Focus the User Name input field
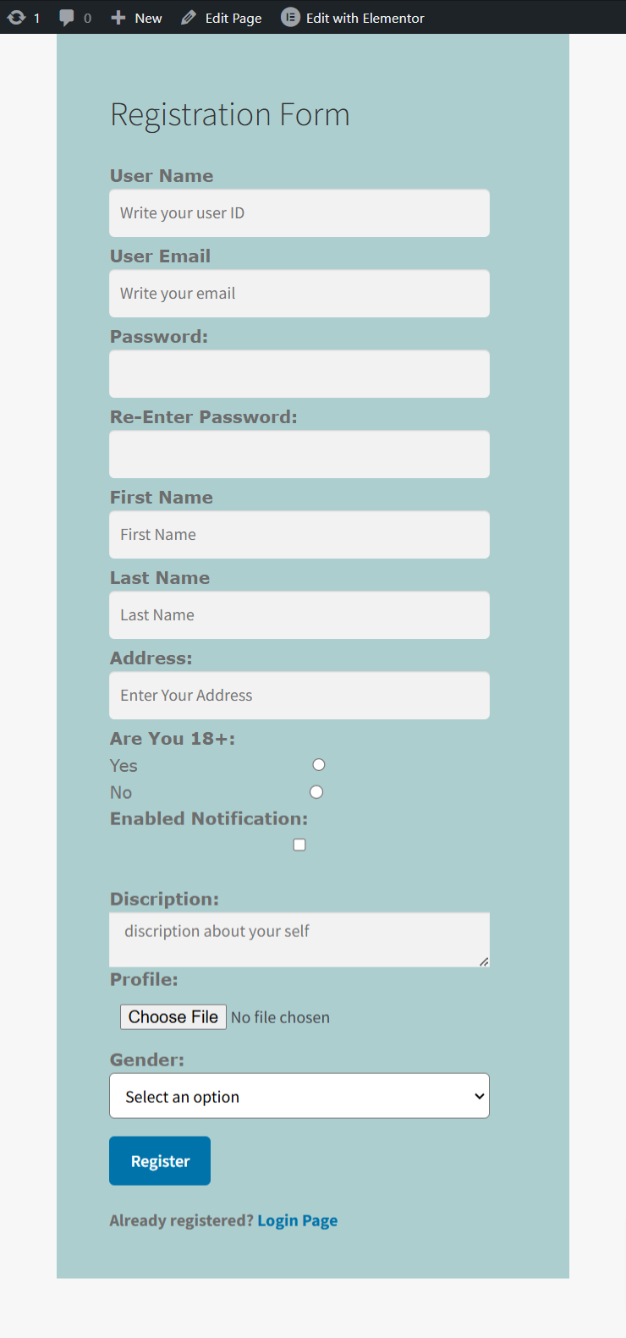Viewport: 626px width, 1338px height. pos(299,213)
